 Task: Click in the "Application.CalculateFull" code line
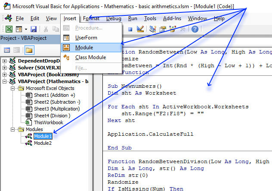coord(150,134)
